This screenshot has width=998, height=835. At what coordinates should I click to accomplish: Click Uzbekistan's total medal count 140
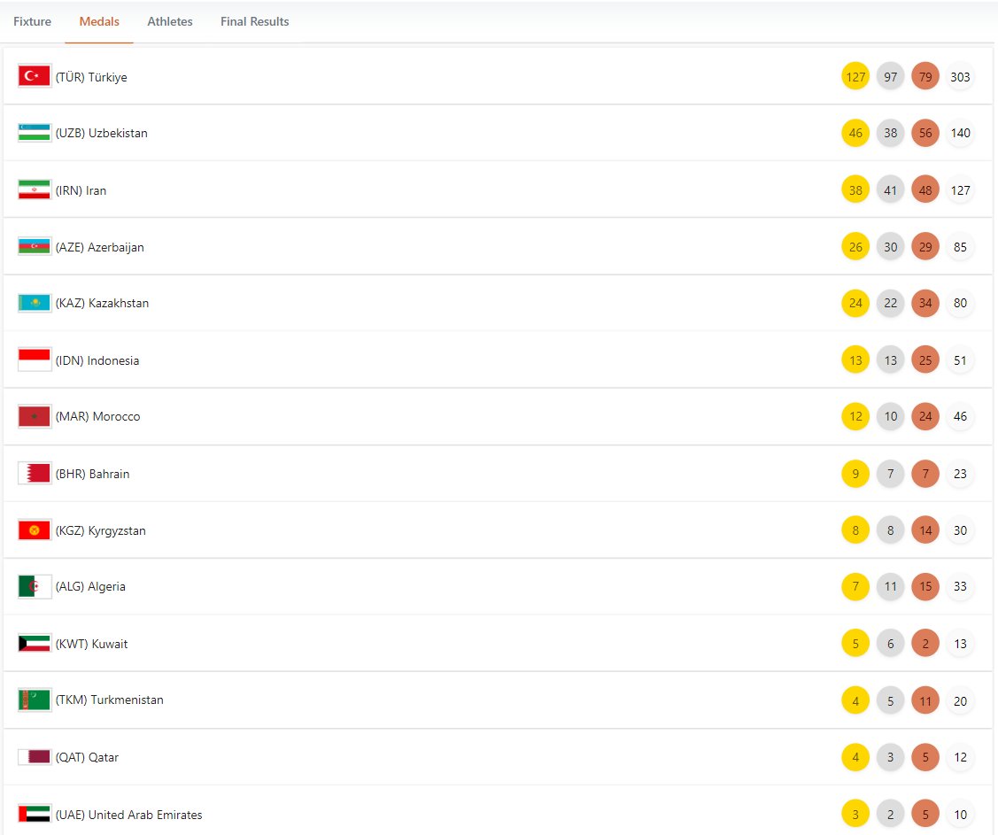point(961,133)
